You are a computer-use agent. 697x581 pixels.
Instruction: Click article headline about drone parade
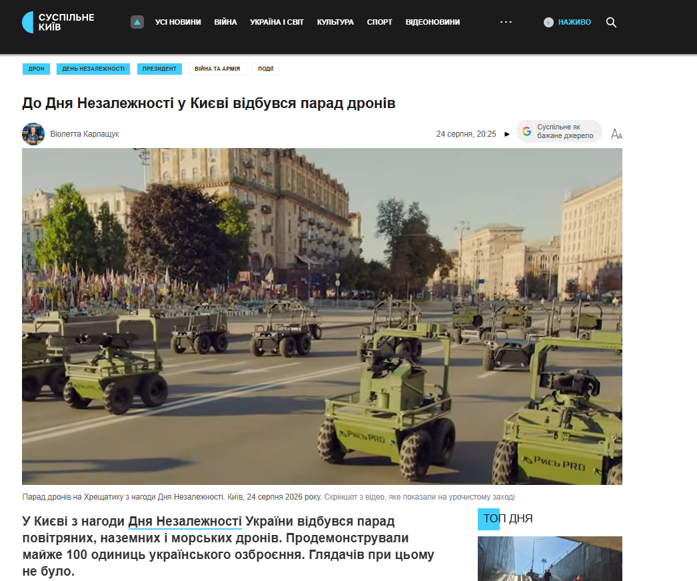click(209, 103)
